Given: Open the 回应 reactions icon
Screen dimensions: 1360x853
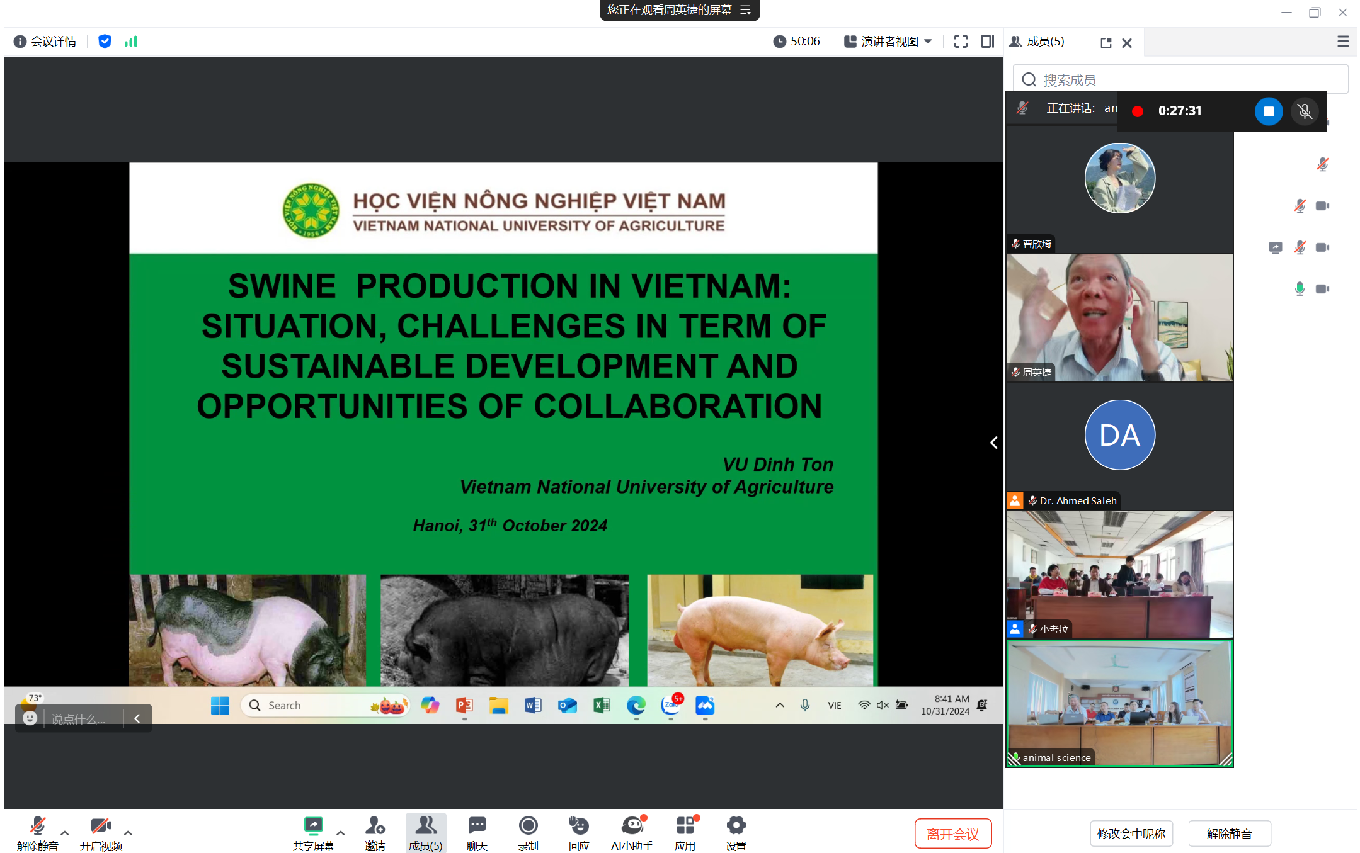Looking at the screenshot, I should tap(578, 825).
